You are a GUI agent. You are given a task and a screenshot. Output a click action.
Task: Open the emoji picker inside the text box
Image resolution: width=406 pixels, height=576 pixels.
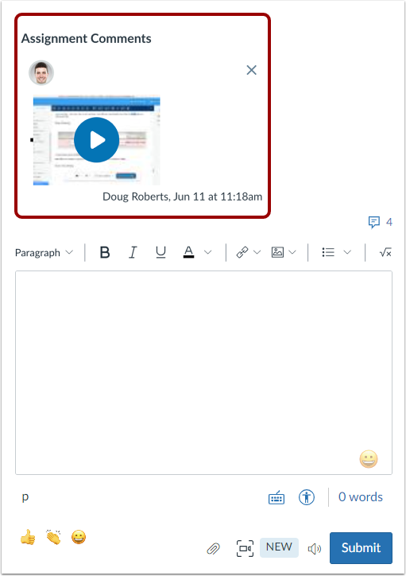[x=369, y=459]
